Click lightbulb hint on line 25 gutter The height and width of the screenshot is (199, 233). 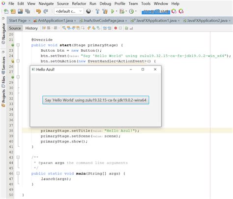point(13,61)
